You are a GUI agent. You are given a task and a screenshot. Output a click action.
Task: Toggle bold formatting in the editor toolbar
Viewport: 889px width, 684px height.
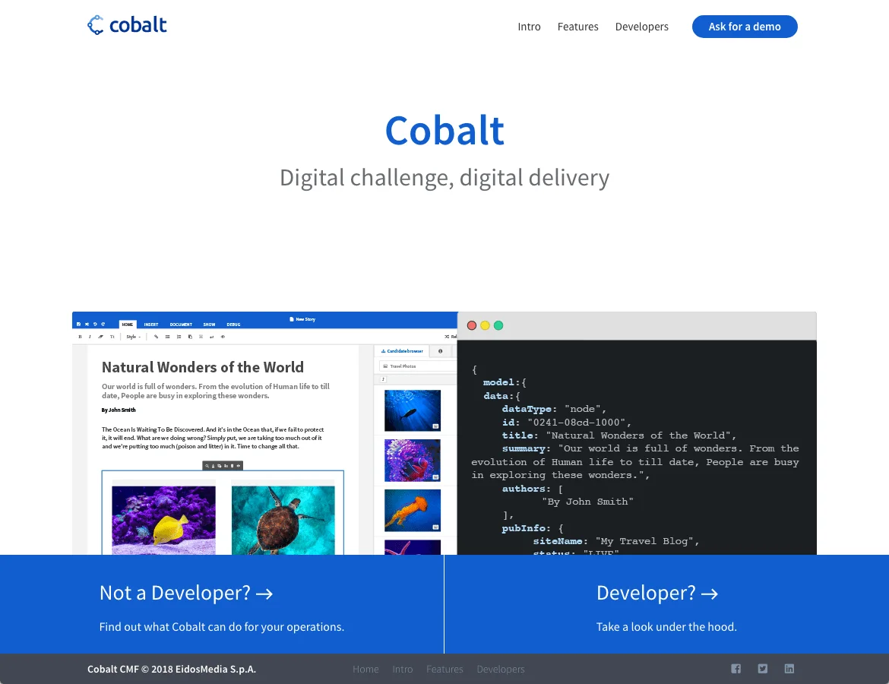[80, 337]
